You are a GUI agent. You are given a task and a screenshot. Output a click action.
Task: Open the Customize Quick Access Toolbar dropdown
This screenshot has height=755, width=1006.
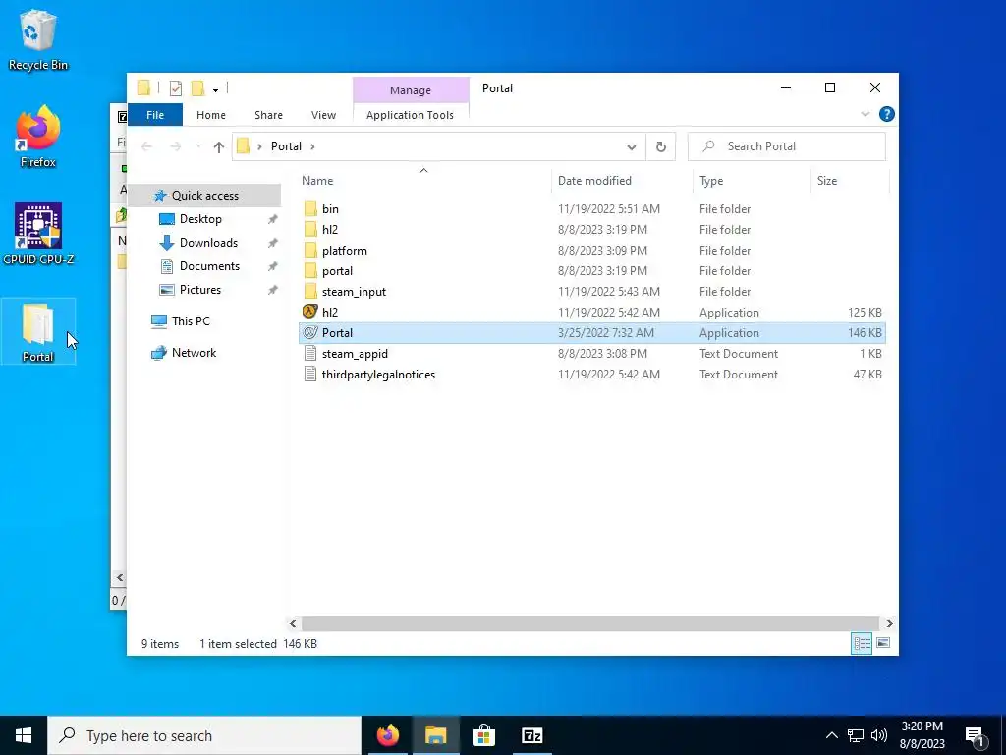[215, 89]
